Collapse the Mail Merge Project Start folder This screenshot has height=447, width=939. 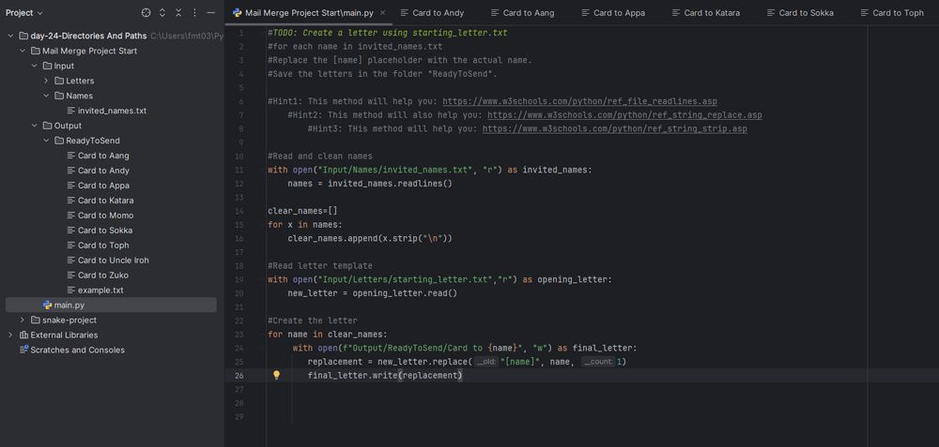(x=23, y=51)
